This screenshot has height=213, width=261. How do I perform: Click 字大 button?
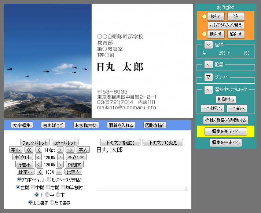(83, 149)
